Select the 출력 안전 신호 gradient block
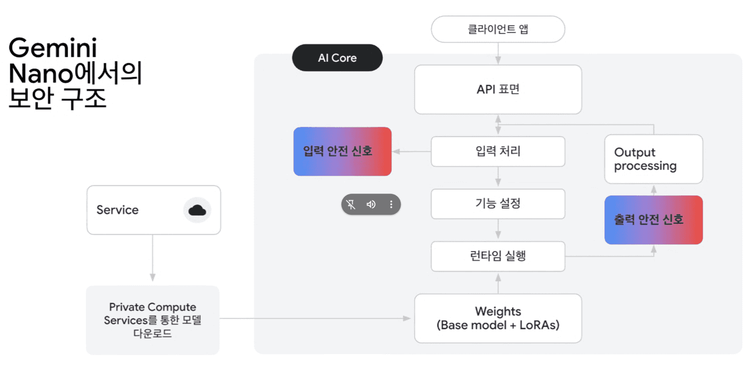The image size is (748, 367). (x=653, y=220)
